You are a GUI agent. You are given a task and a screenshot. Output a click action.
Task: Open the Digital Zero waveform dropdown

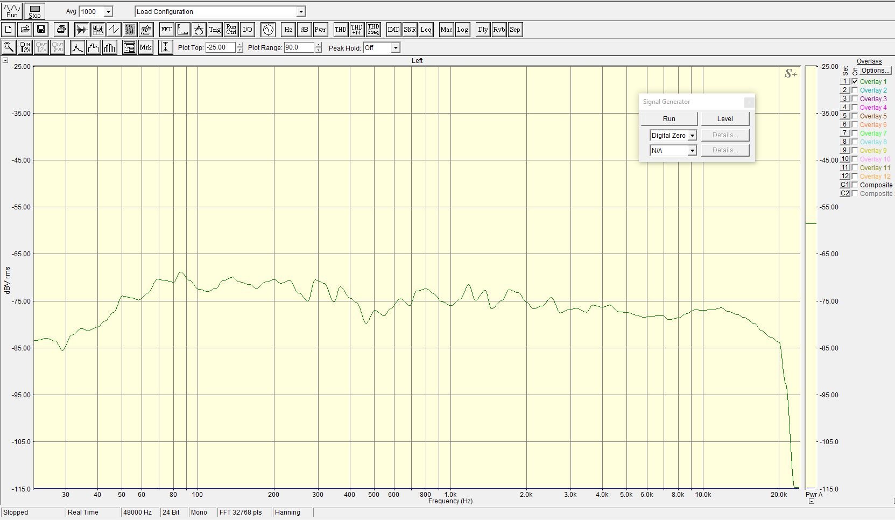pos(692,136)
